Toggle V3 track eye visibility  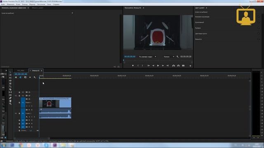29,92
